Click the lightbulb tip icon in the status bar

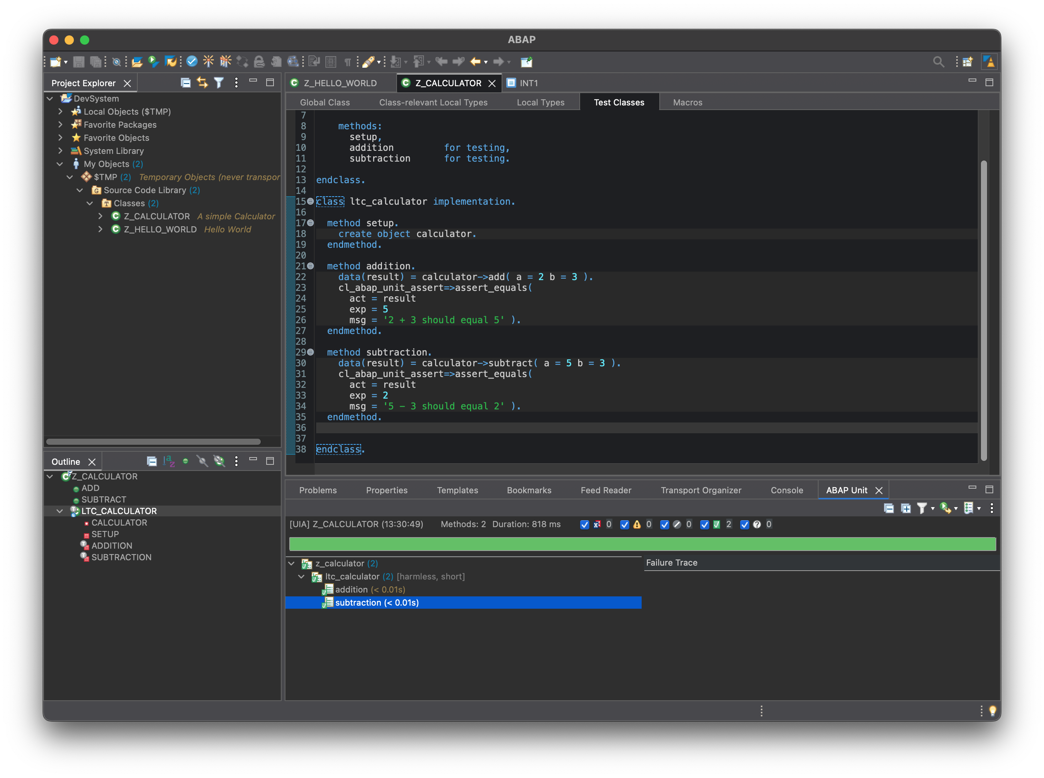click(993, 711)
